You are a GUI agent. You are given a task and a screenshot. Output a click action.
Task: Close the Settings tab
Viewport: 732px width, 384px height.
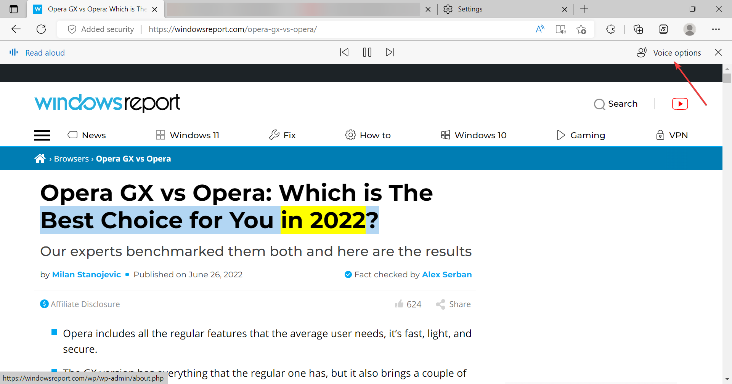(x=565, y=10)
